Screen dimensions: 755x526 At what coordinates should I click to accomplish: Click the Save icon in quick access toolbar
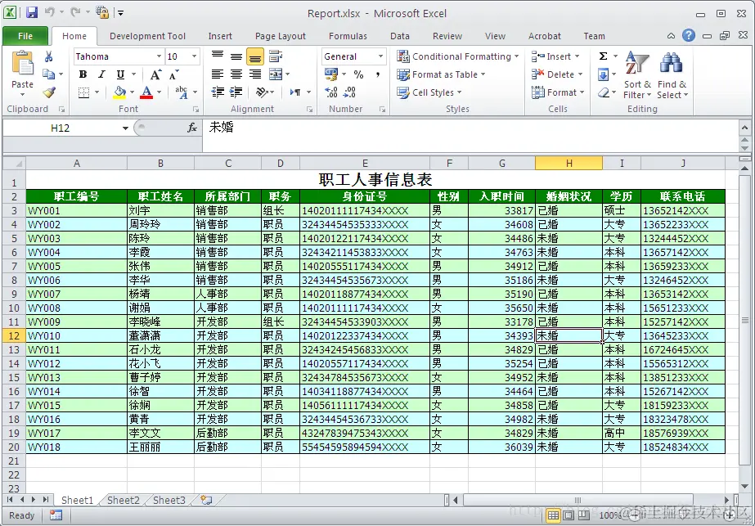(x=32, y=12)
